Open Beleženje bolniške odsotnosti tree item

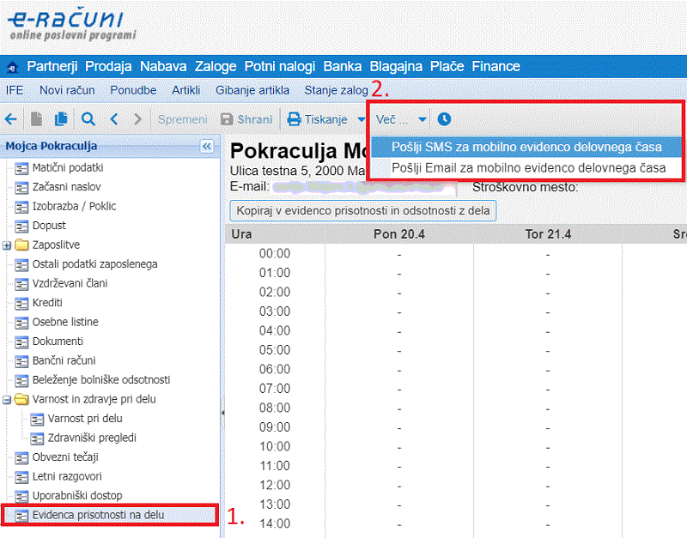pyautogui.click(x=101, y=380)
